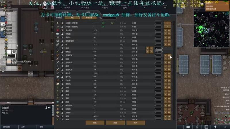Screen dimensions: 230x129
Task: Click the 羊驼毛 wool item icon
Action: (x=58, y=84)
